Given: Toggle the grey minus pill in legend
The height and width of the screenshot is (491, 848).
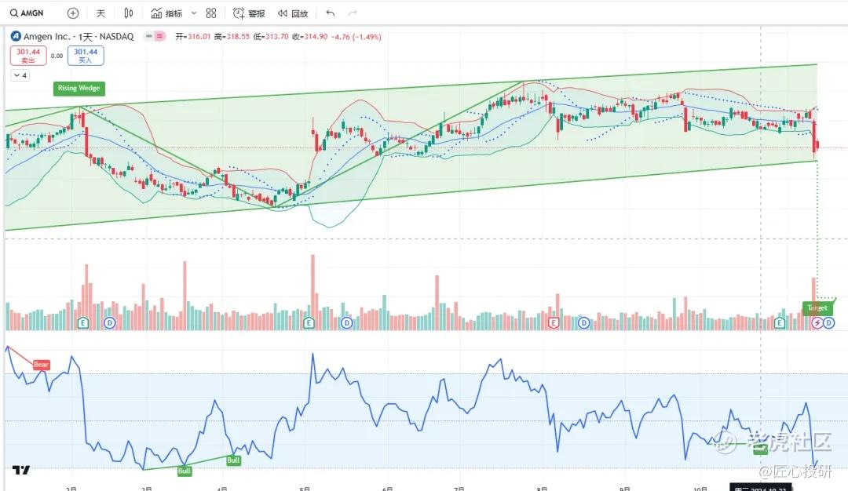Looking at the screenshot, I should (148, 36).
